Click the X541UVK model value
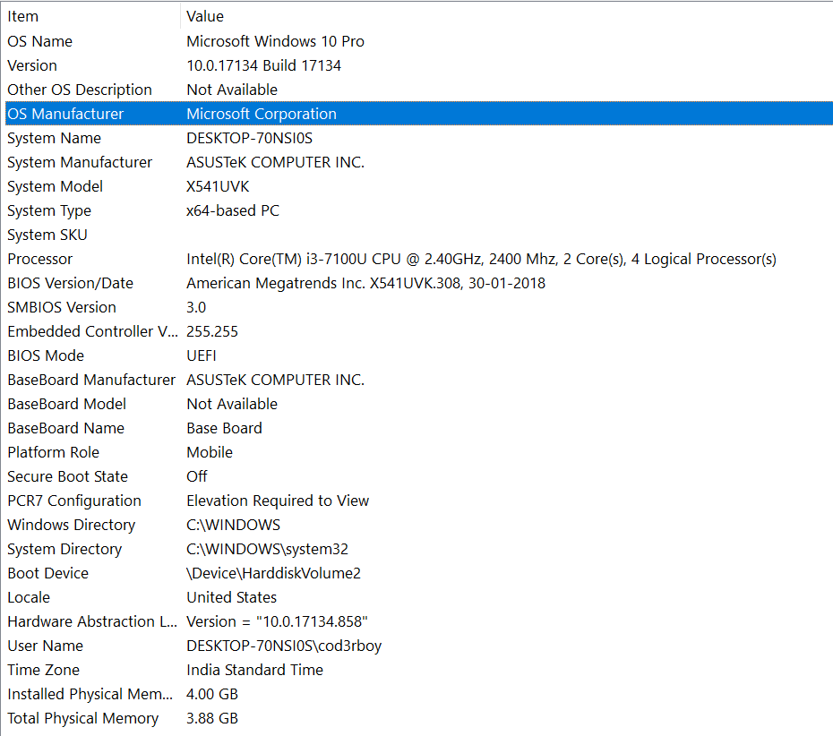The width and height of the screenshot is (833, 736). click(218, 186)
